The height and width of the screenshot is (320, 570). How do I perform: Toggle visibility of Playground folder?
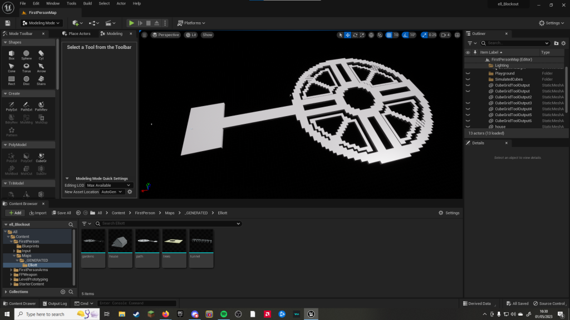468,73
